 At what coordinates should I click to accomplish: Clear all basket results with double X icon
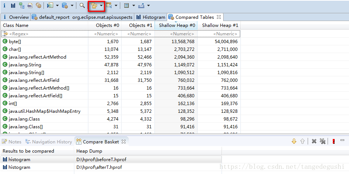point(322,141)
